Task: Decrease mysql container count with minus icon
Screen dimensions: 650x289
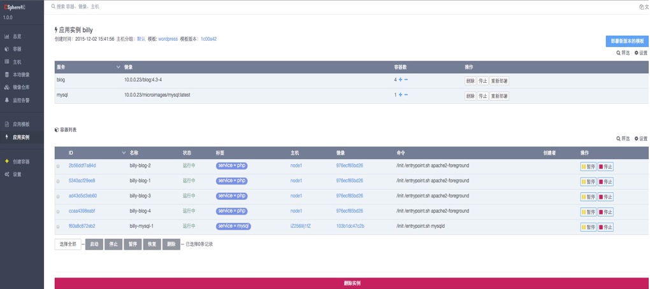Action: 407,95
